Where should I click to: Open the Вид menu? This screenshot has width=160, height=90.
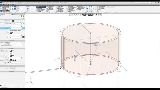click(x=16, y=3)
